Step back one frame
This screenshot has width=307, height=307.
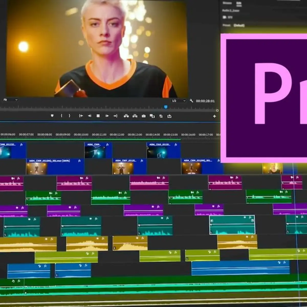(90, 116)
